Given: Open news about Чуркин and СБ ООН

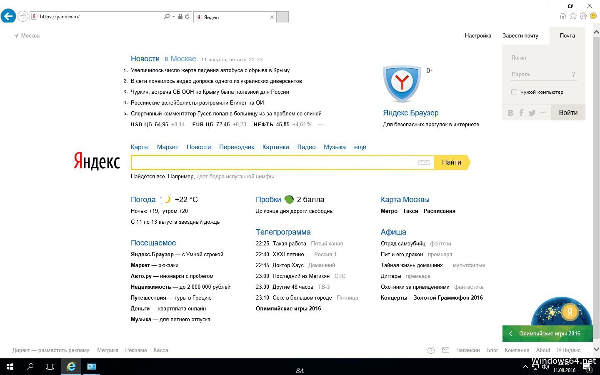Looking at the screenshot, I should 210,92.
